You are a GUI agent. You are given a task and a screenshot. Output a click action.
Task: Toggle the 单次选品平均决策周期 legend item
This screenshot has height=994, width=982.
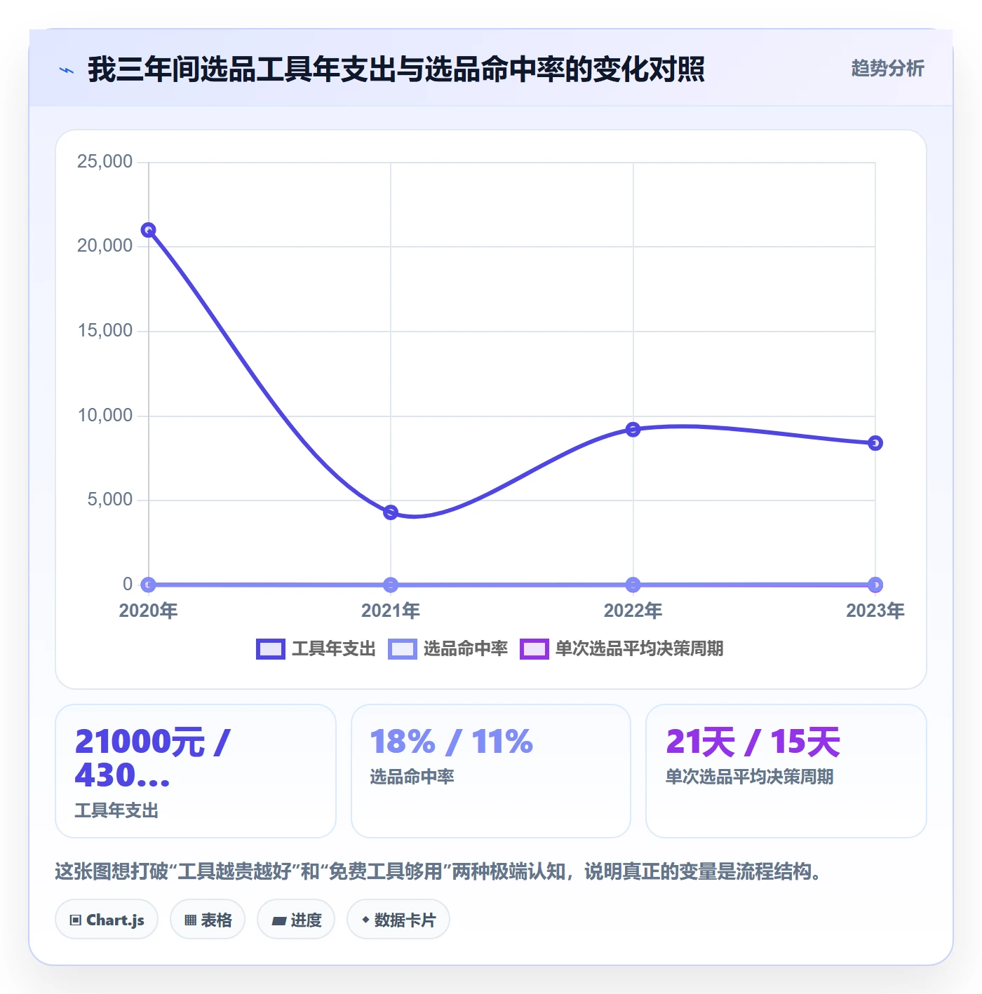[x=621, y=648]
